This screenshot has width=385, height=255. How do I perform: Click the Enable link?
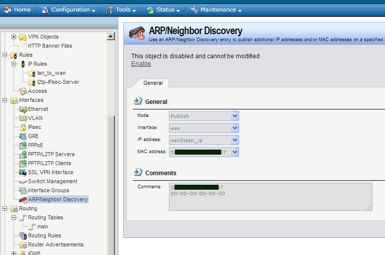(x=141, y=64)
